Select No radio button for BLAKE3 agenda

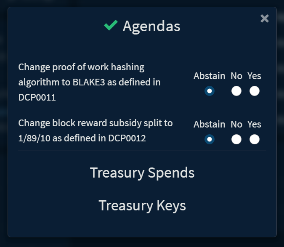point(236,91)
